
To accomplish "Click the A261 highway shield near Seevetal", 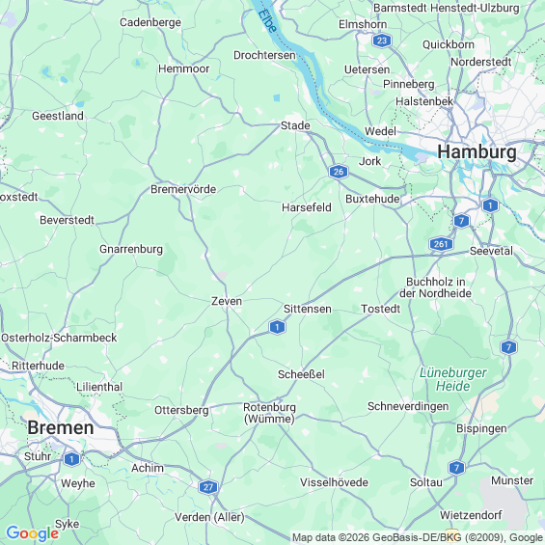I will tap(441, 244).
